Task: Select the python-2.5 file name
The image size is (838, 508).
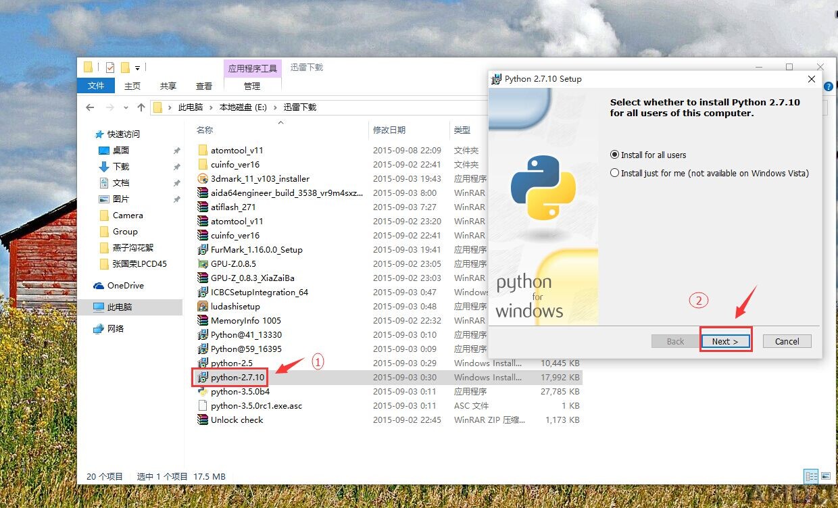Action: (x=232, y=363)
